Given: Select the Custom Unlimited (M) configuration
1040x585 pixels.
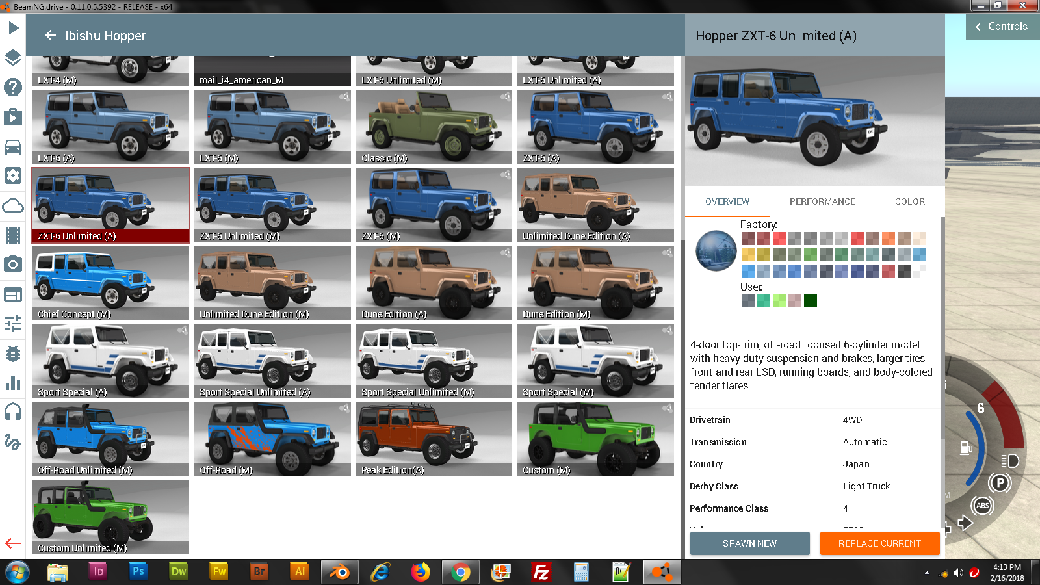Looking at the screenshot, I should point(110,517).
